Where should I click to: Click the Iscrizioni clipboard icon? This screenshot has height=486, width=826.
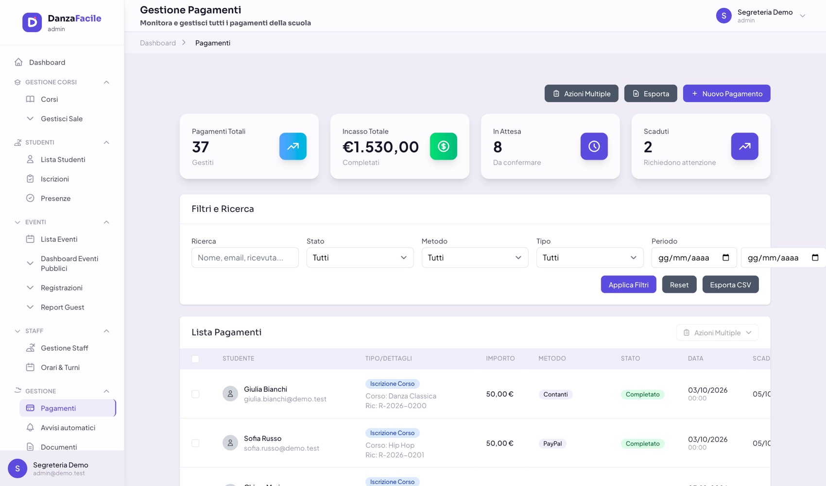click(x=30, y=179)
